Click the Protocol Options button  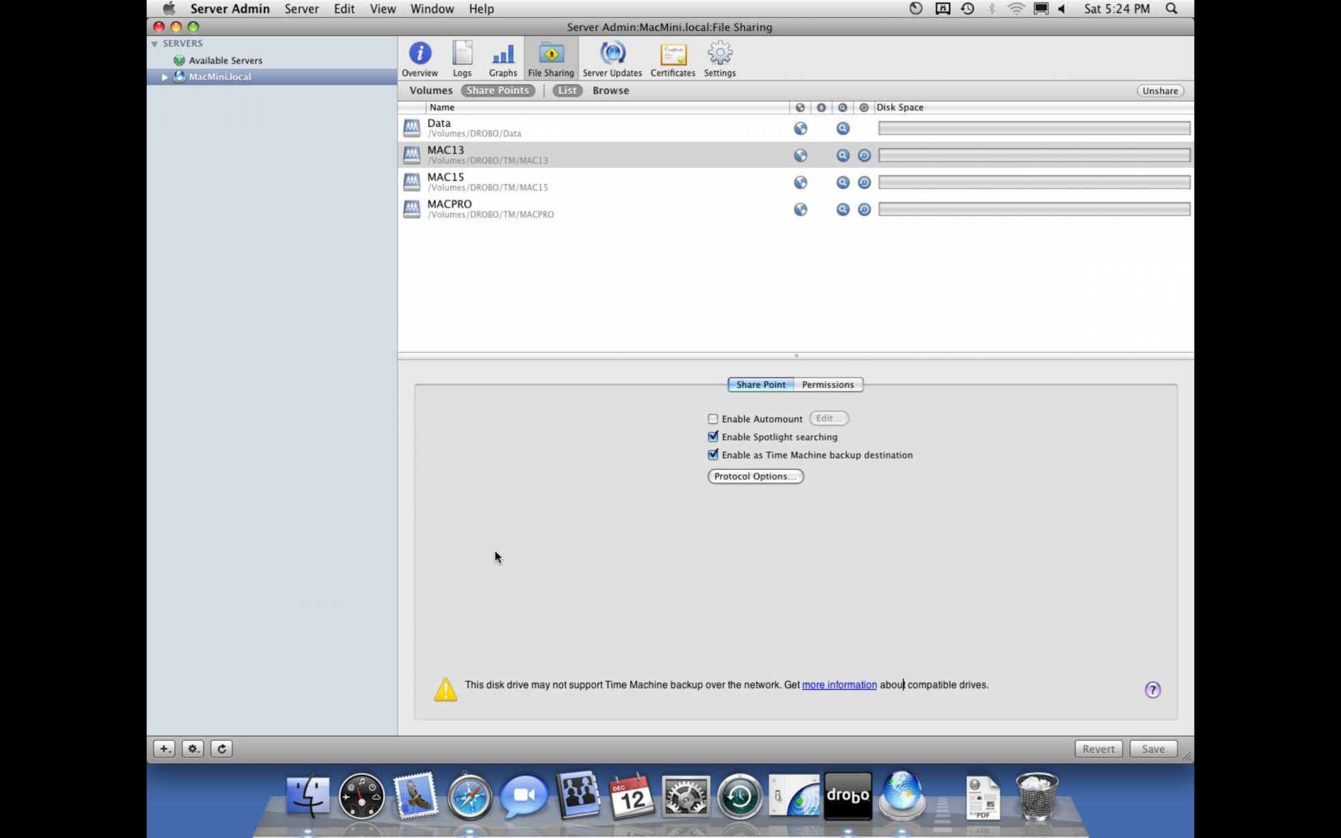pos(755,477)
